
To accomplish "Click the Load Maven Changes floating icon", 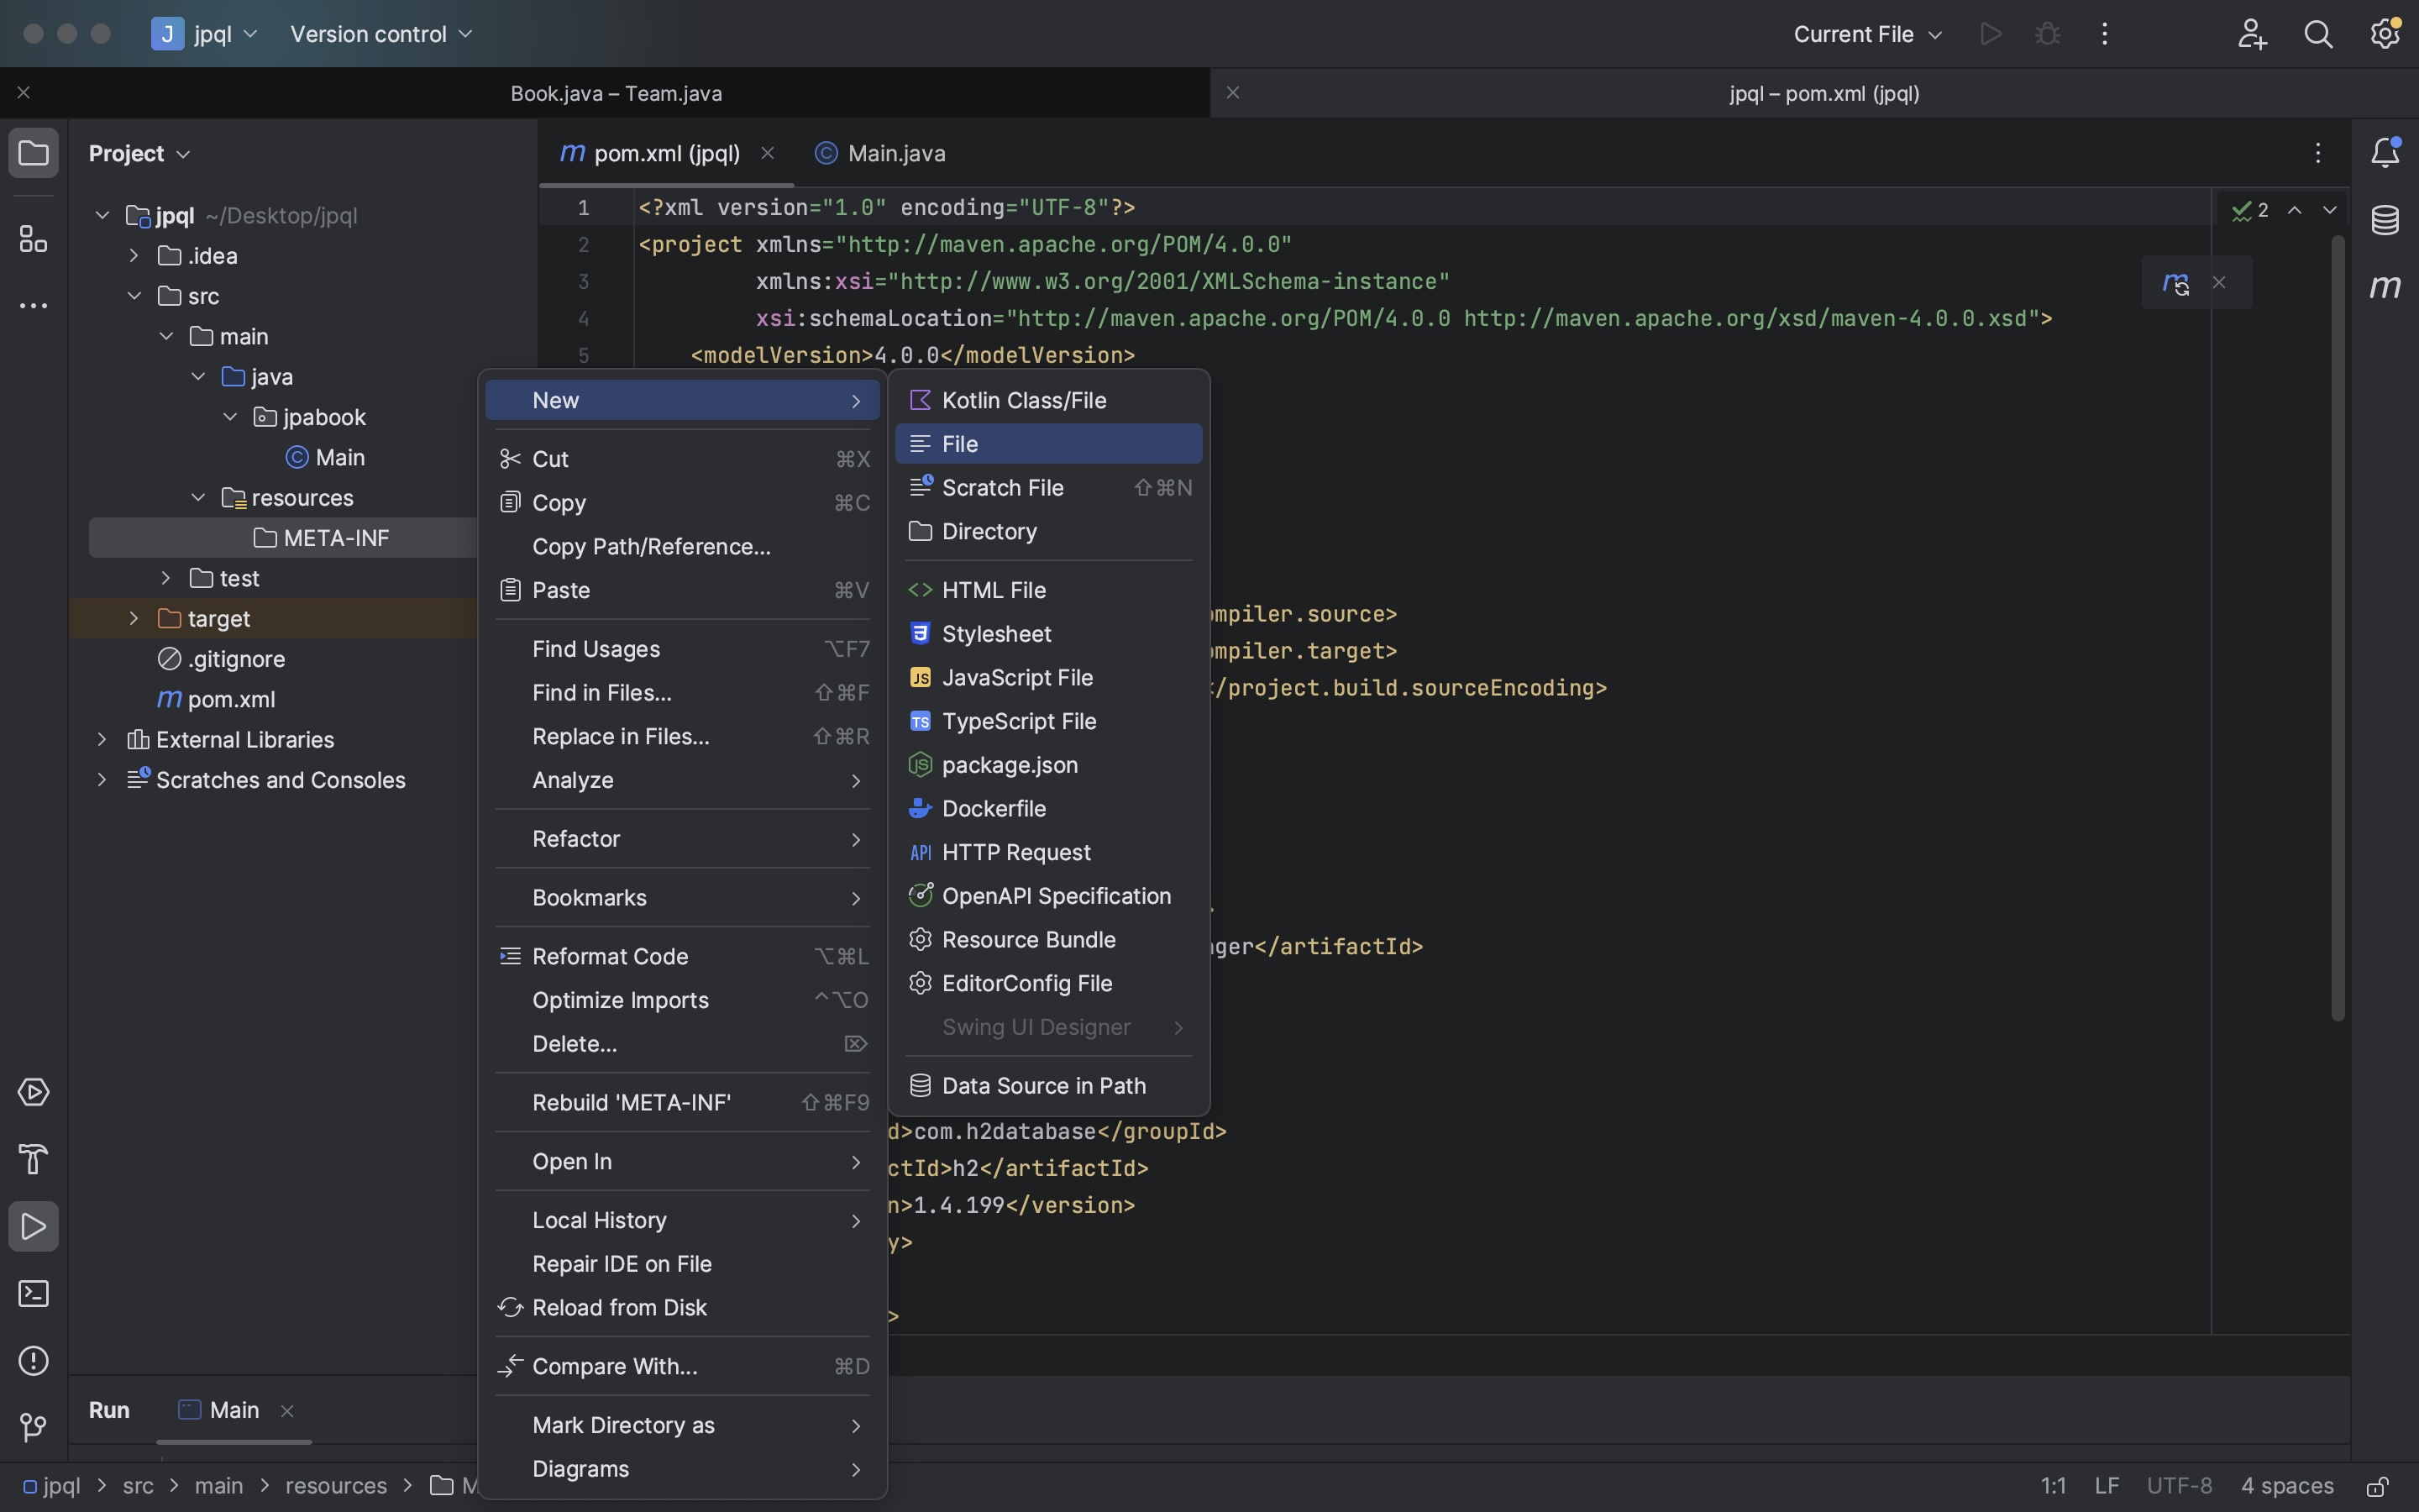I will tap(2175, 283).
